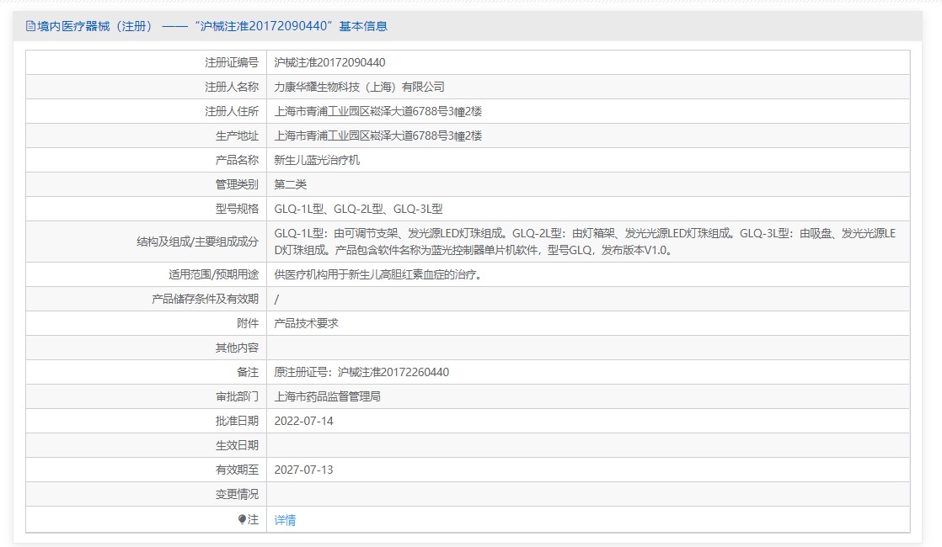Click the document icon in the header

pyautogui.click(x=30, y=26)
